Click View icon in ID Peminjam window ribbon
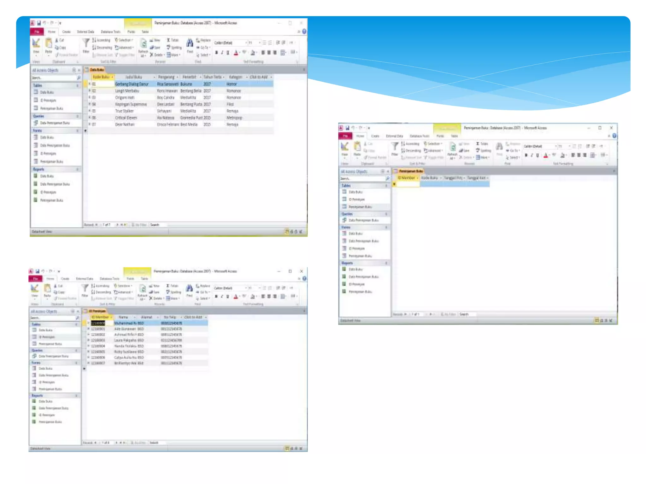Image resolution: width=646 pixels, height=484 pixels. pos(34,288)
